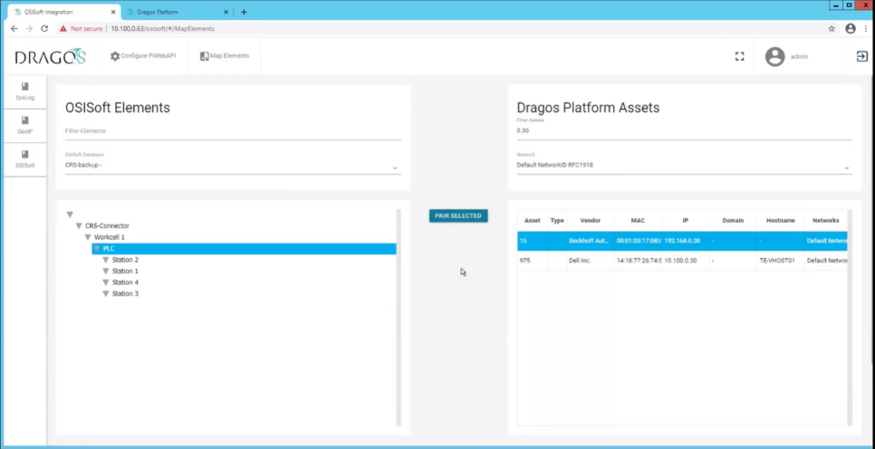The image size is (875, 449).
Task: Sort by the MAC column header
Action: click(638, 220)
